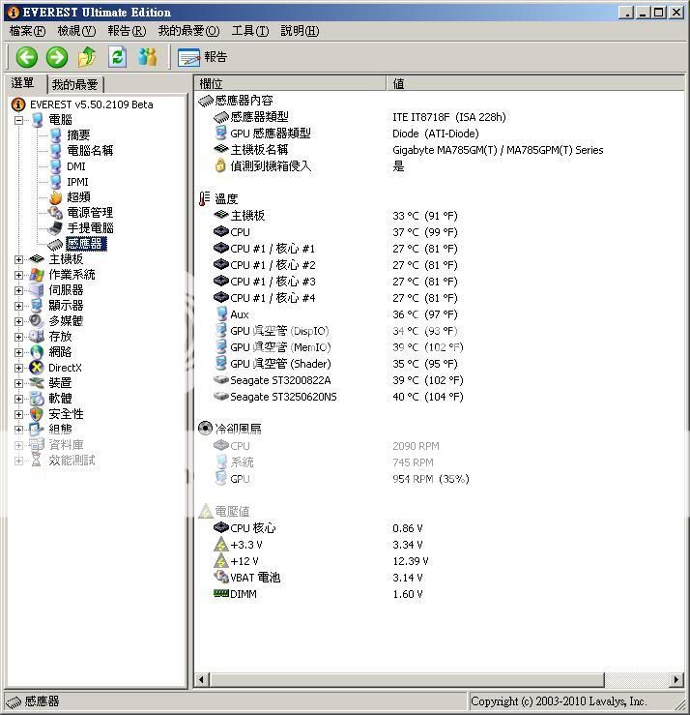Screen dimensions: 690x715
Task: Open the 檔案(F) menu
Action: click(x=27, y=31)
